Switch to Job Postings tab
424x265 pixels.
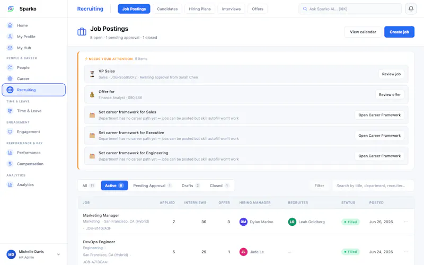[x=134, y=9]
